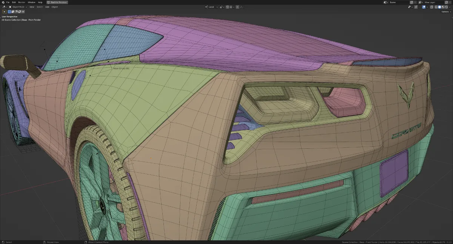The width and height of the screenshot is (453, 244).
Task: Toggle viewport overlays on or off
Action: pos(424,7)
